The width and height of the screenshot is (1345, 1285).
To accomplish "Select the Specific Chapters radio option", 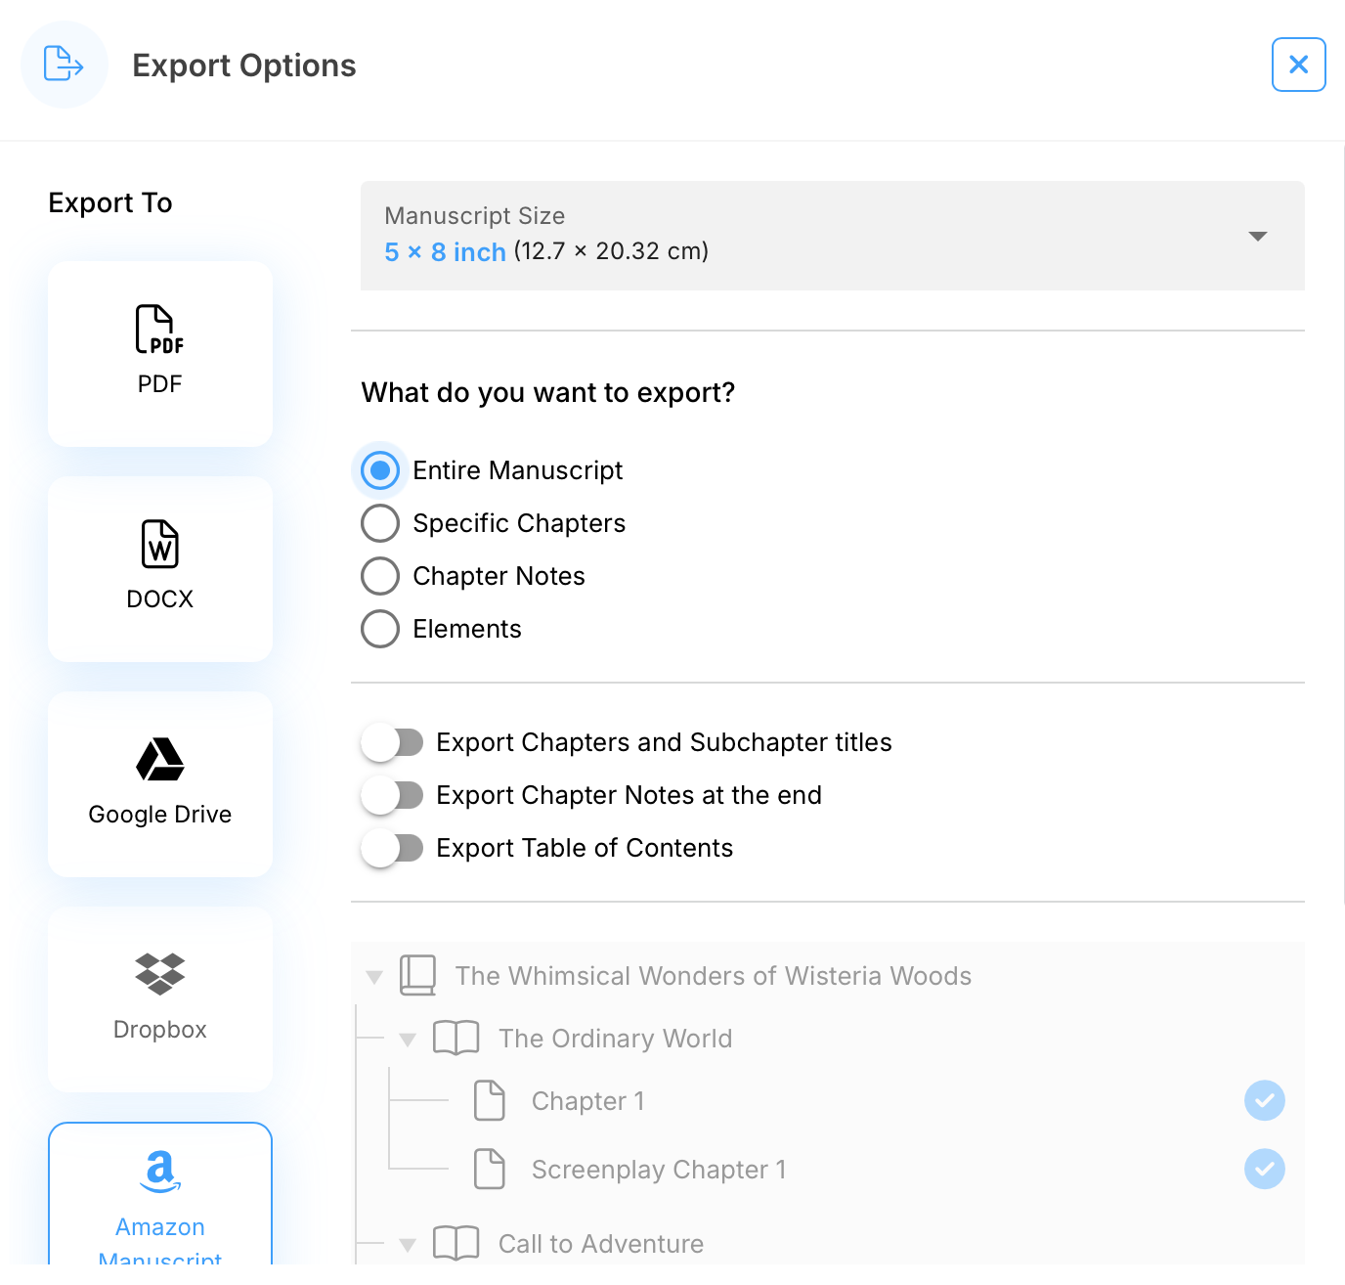I will 380,523.
